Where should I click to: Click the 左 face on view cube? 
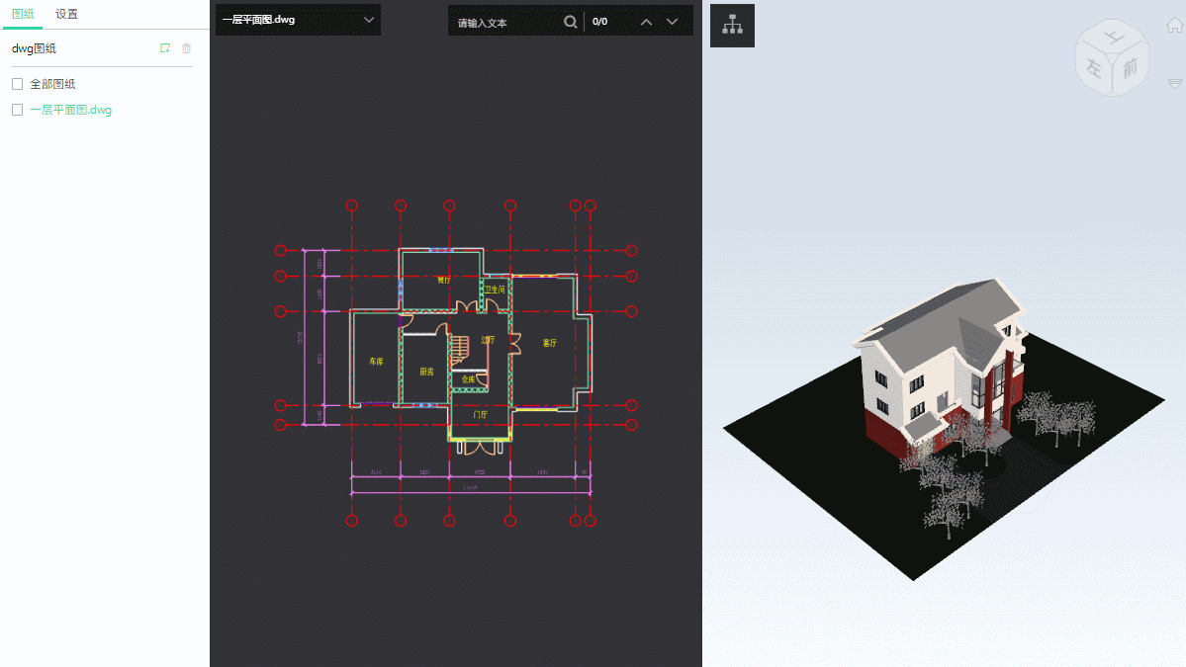point(1094,68)
